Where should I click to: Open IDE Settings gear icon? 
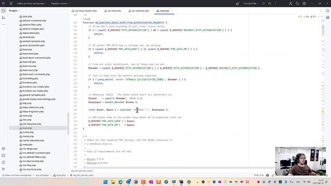[x=304, y=4]
